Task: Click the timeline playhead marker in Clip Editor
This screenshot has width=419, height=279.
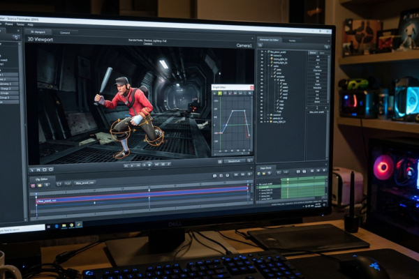Action: click(x=149, y=190)
